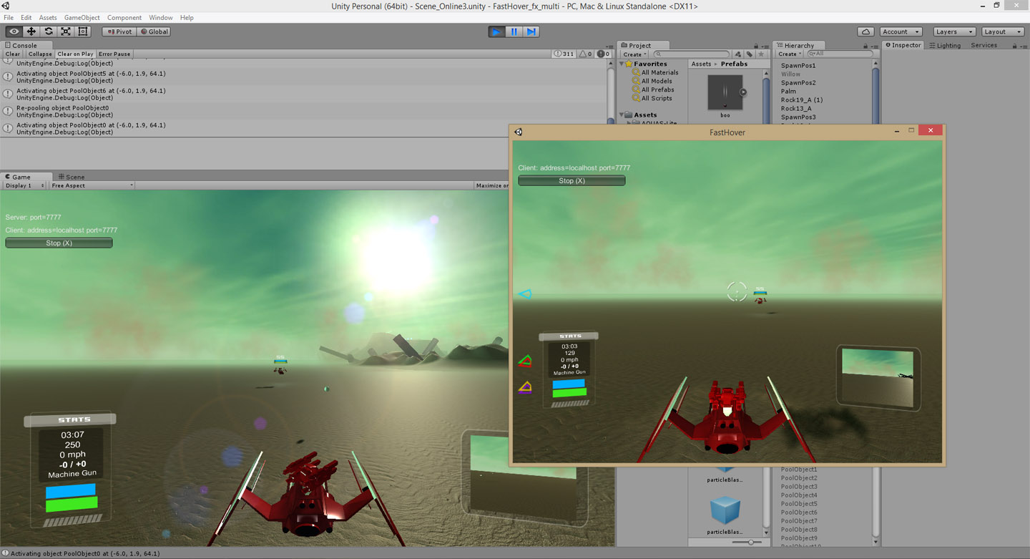Toggle Clear on Play in Console
This screenshot has height=559, width=1030.
pyautogui.click(x=75, y=54)
